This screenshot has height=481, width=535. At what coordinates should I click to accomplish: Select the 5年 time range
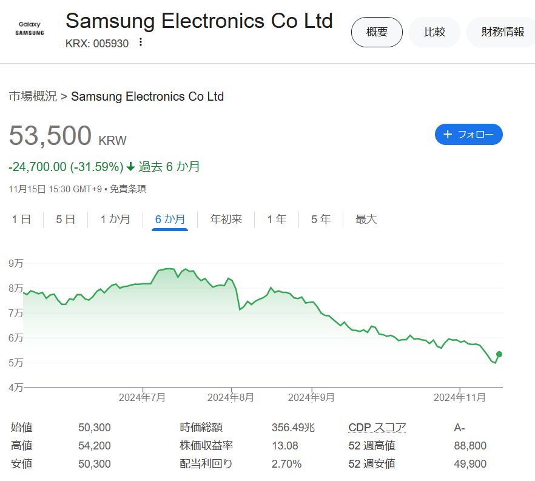point(321,220)
